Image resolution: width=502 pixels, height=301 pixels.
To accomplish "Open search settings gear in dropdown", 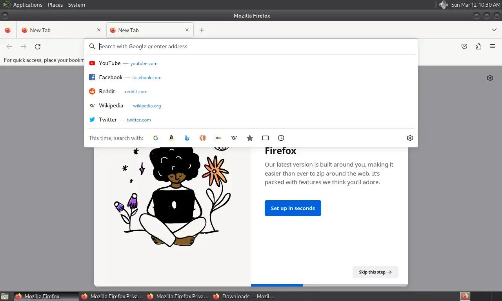I will pyautogui.click(x=410, y=138).
